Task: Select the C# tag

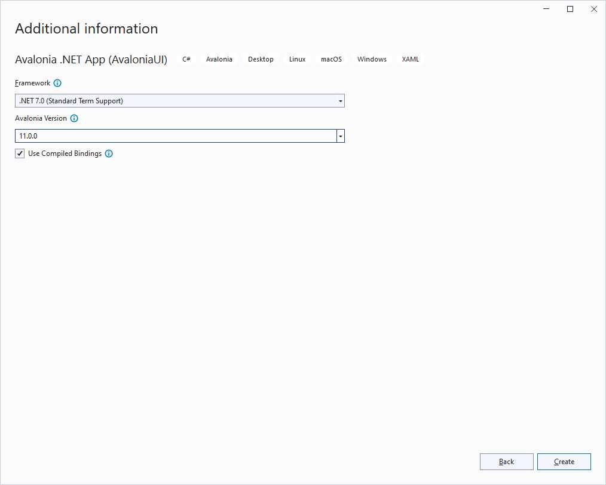Action: pyautogui.click(x=186, y=59)
